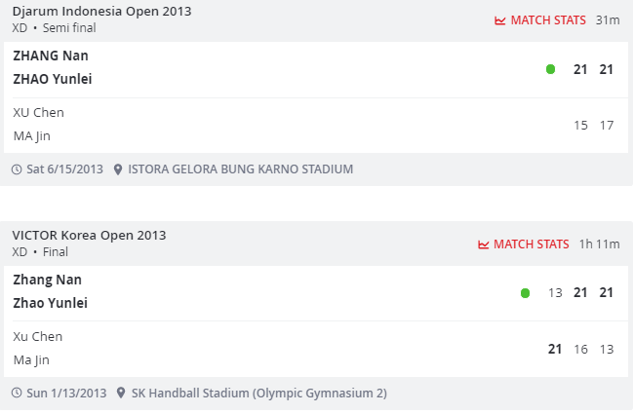
Task: Click the clock icon beside Sat 6/15/2013
Action: tap(17, 169)
